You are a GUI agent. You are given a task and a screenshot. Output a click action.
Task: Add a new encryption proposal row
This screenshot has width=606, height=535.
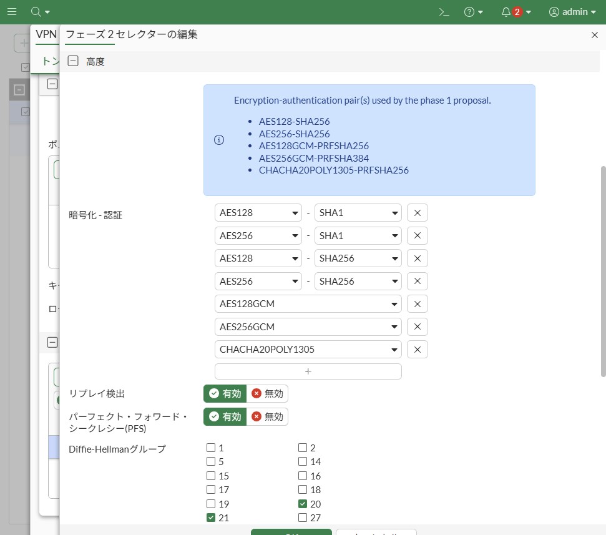(308, 371)
